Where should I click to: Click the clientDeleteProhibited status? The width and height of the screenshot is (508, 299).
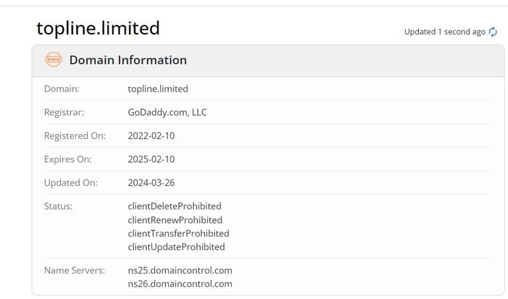pyautogui.click(x=175, y=206)
